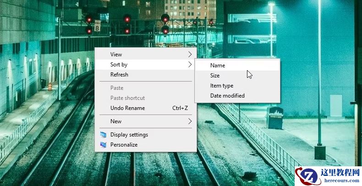362x186 pixels.
Task: Select the Sort by menu entry
Action: [146, 65]
